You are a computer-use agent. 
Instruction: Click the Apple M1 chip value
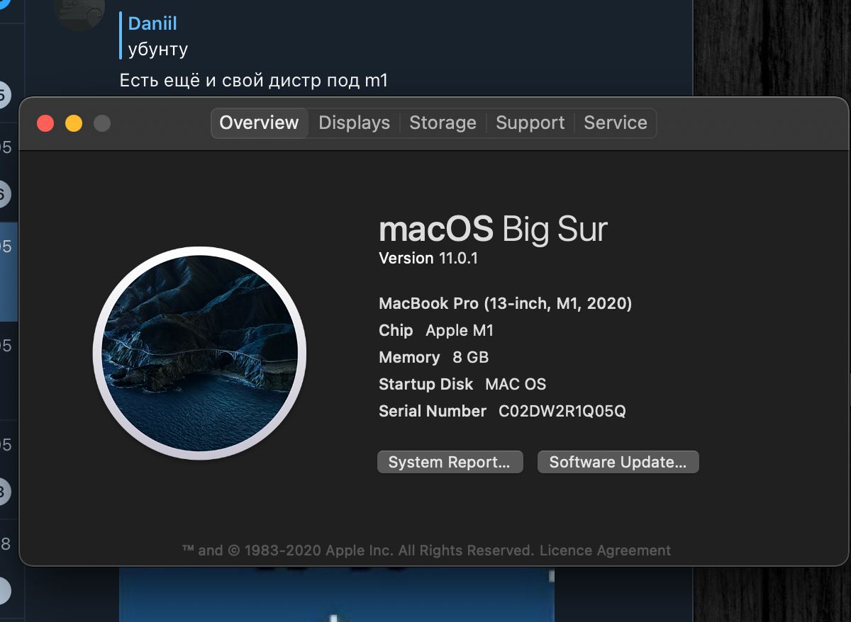pyautogui.click(x=460, y=331)
